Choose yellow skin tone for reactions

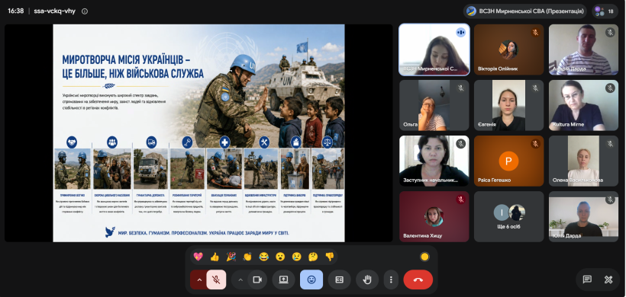click(x=424, y=257)
